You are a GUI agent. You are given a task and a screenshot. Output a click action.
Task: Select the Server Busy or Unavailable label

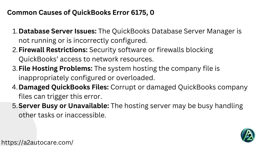pos(64,106)
